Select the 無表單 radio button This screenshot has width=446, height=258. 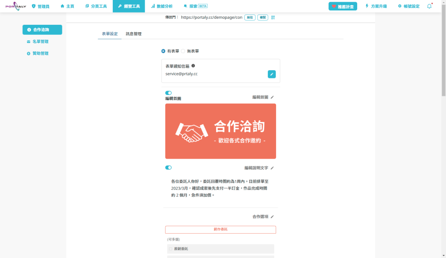(x=183, y=51)
